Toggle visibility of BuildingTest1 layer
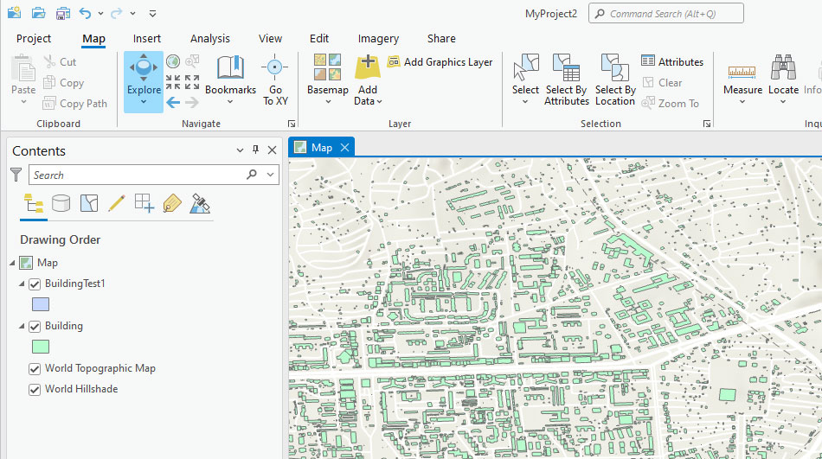The height and width of the screenshot is (459, 822). 35,284
